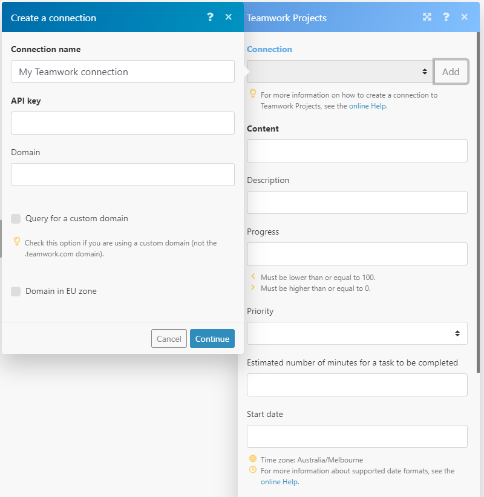
Task: Focus the Description input field
Action: point(357,202)
